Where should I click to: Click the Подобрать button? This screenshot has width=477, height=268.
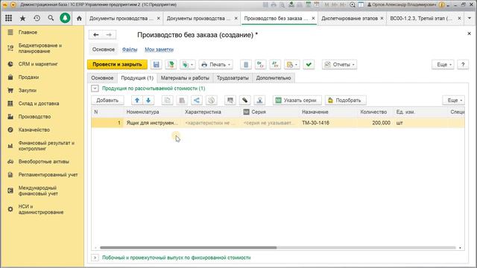click(345, 100)
